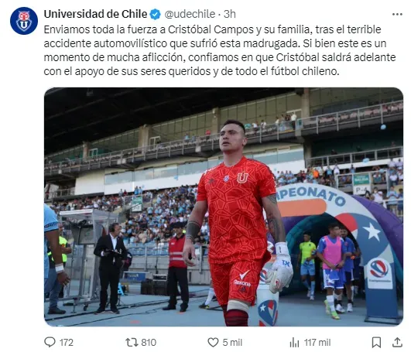The width and height of the screenshot is (411, 352).
Task: Click the 172 replies count
Action: [67, 342]
